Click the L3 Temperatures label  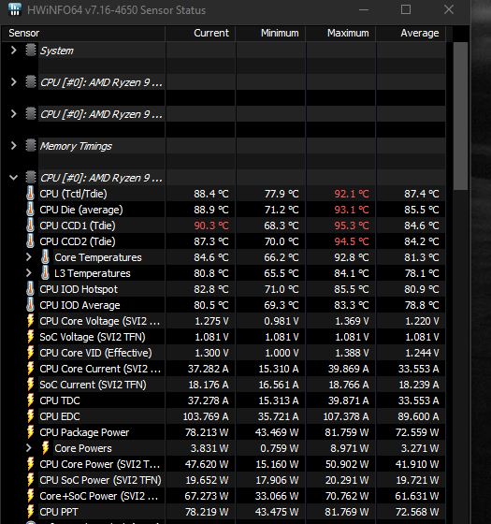coord(93,273)
